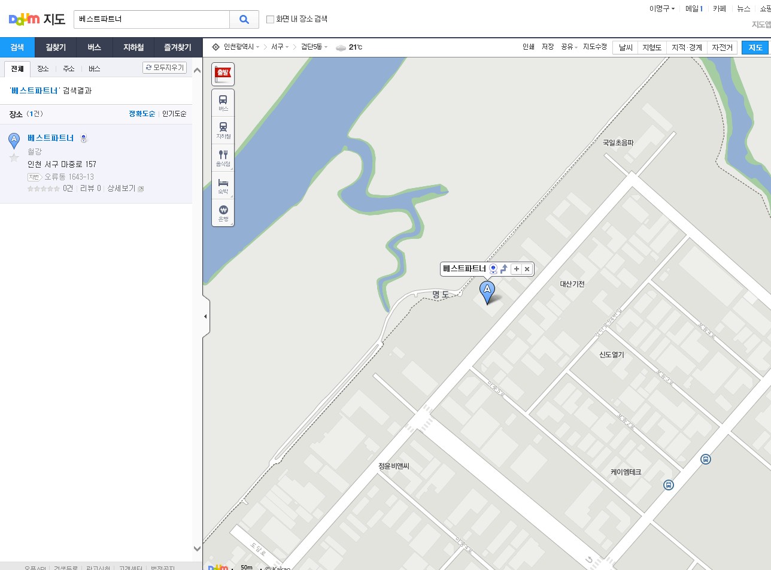This screenshot has width=771, height=570.
Task: Toggle 지적·경계 map overlay
Action: click(x=687, y=47)
